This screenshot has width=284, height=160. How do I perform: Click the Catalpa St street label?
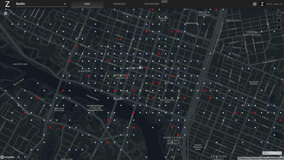coord(234,42)
